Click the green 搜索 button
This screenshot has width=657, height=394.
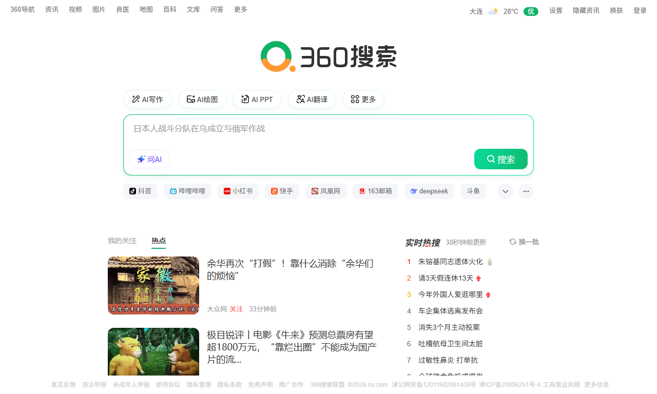click(x=501, y=159)
